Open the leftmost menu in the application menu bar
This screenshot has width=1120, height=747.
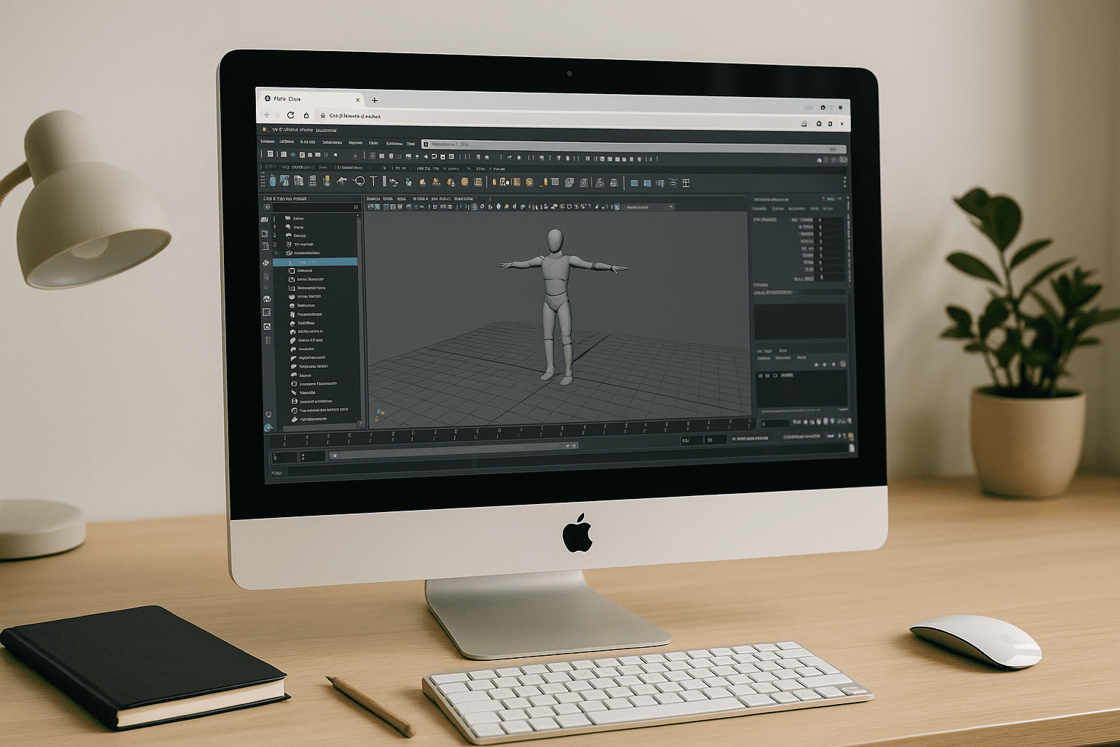268,142
